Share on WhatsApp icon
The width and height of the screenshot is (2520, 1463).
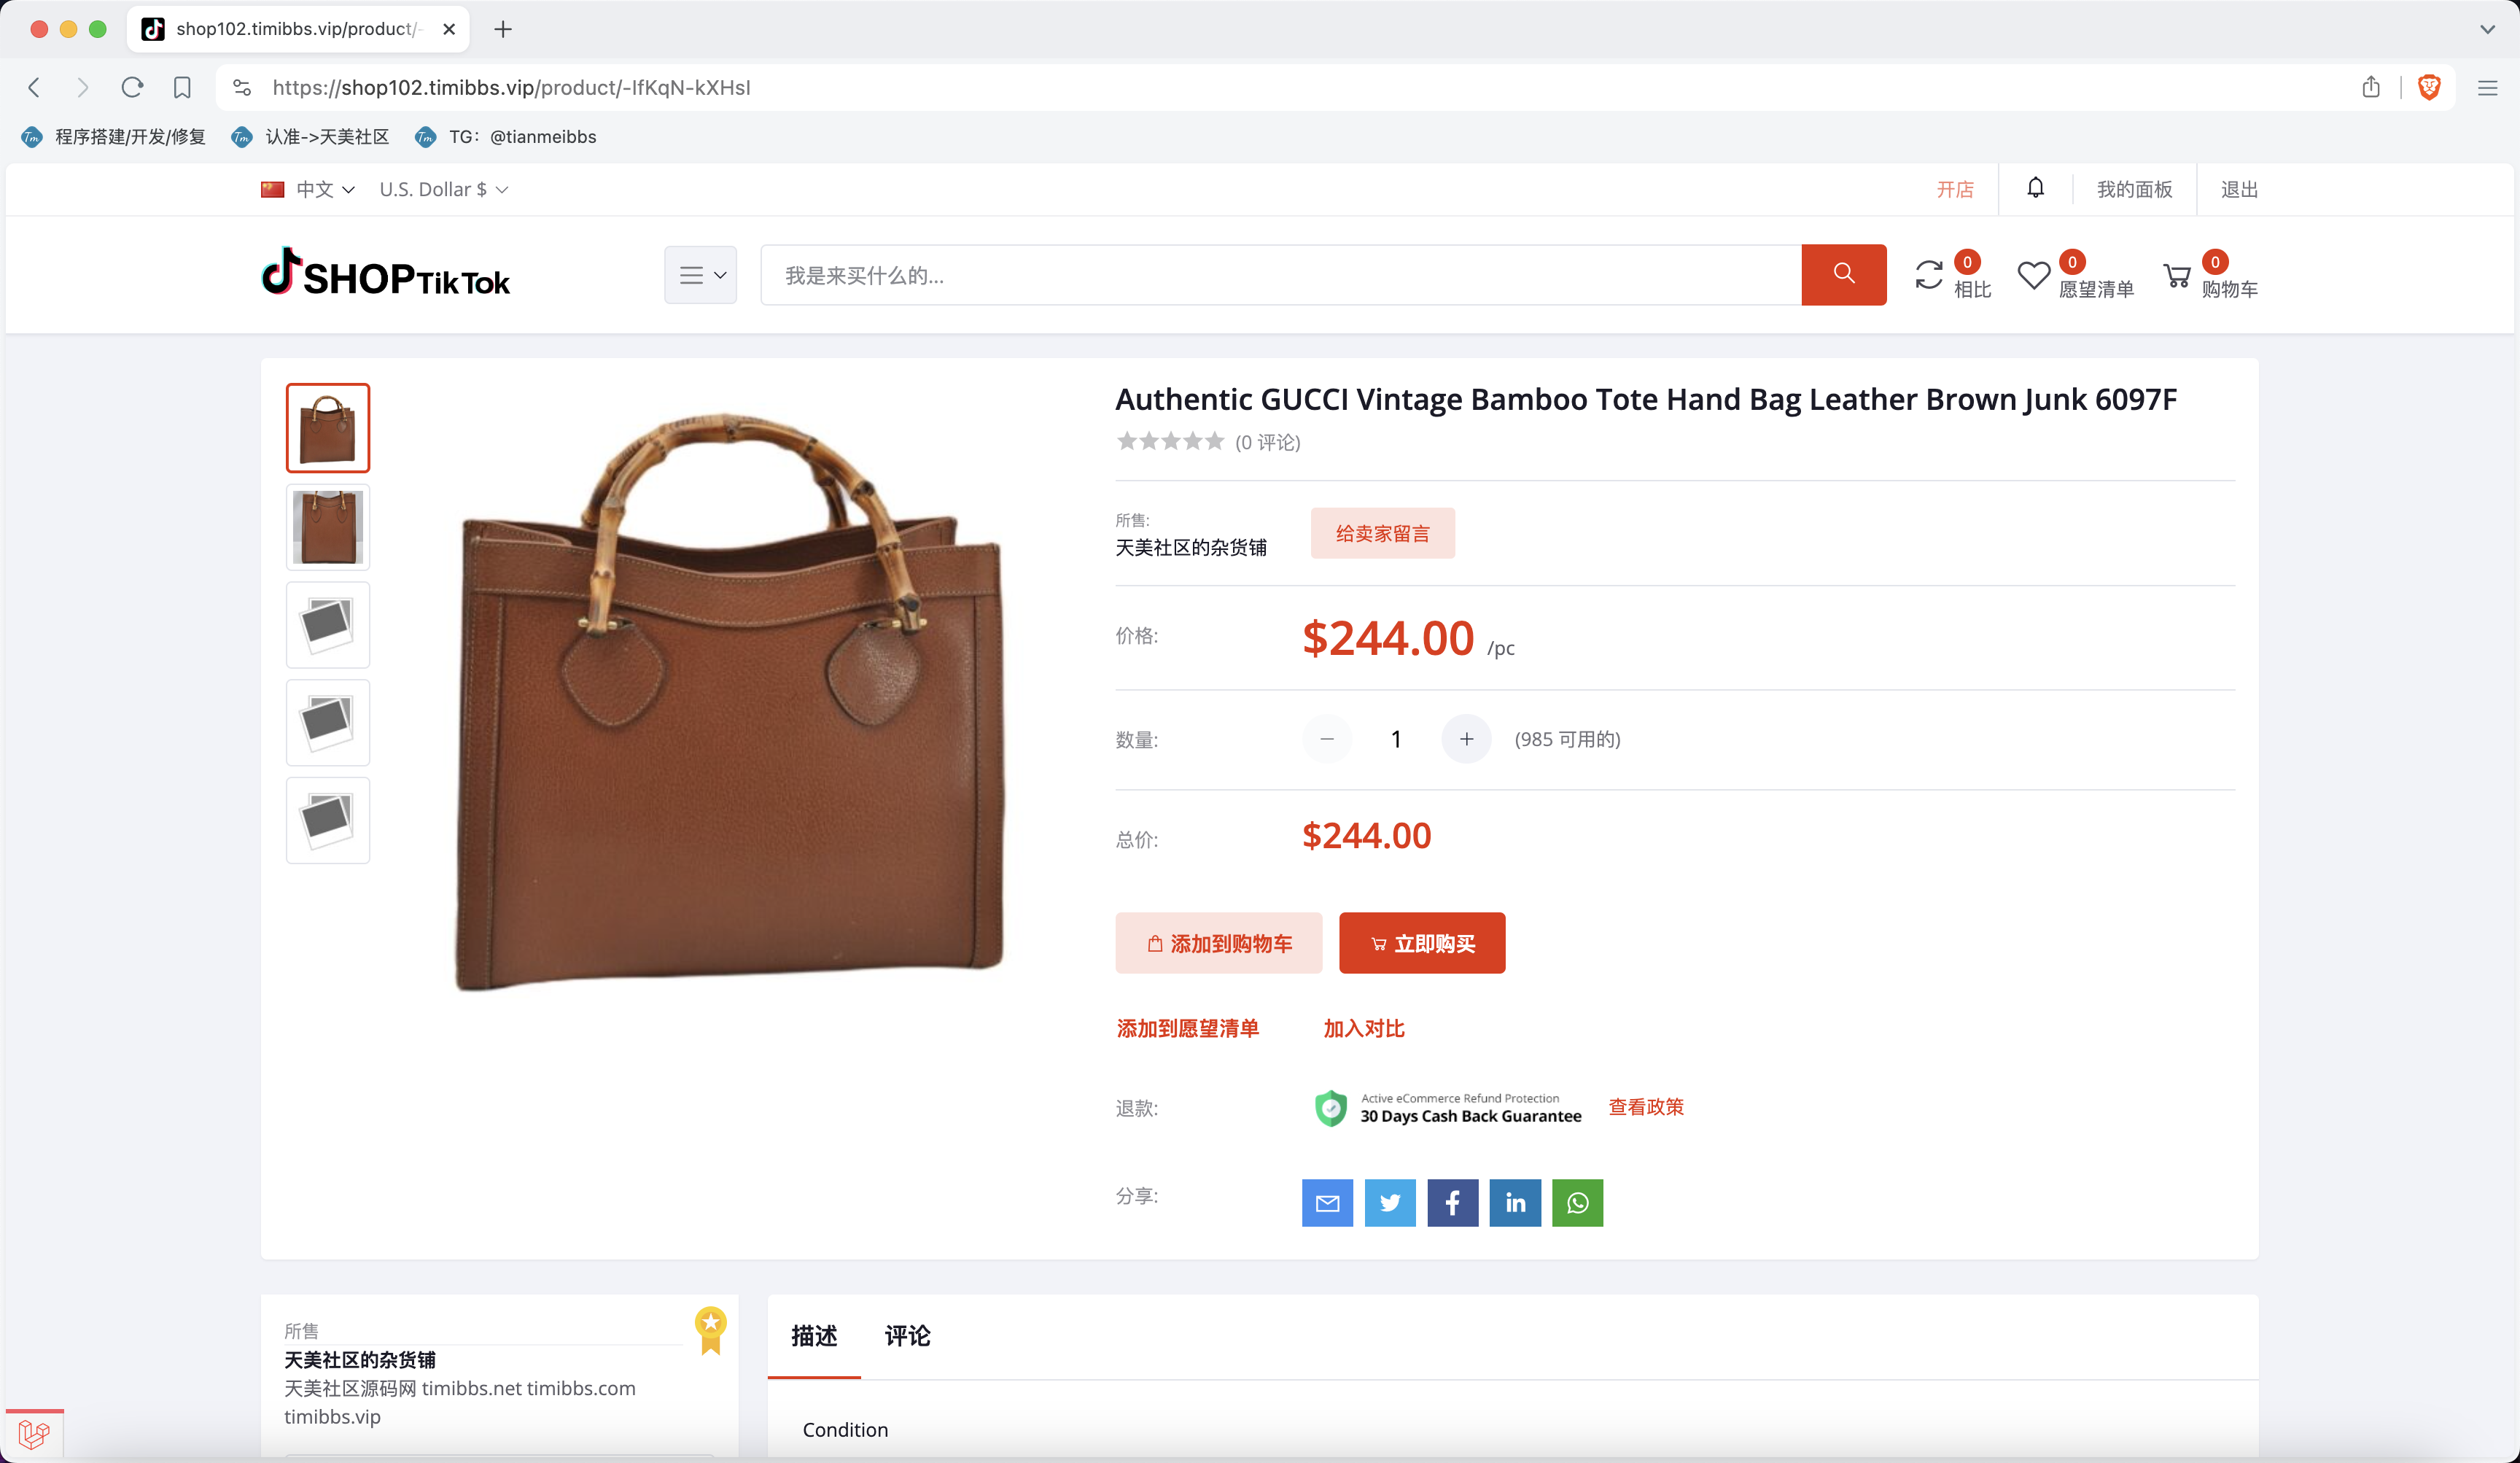1577,1202
